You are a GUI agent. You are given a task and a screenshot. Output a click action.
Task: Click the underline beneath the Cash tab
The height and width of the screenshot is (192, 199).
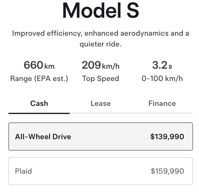point(39,113)
